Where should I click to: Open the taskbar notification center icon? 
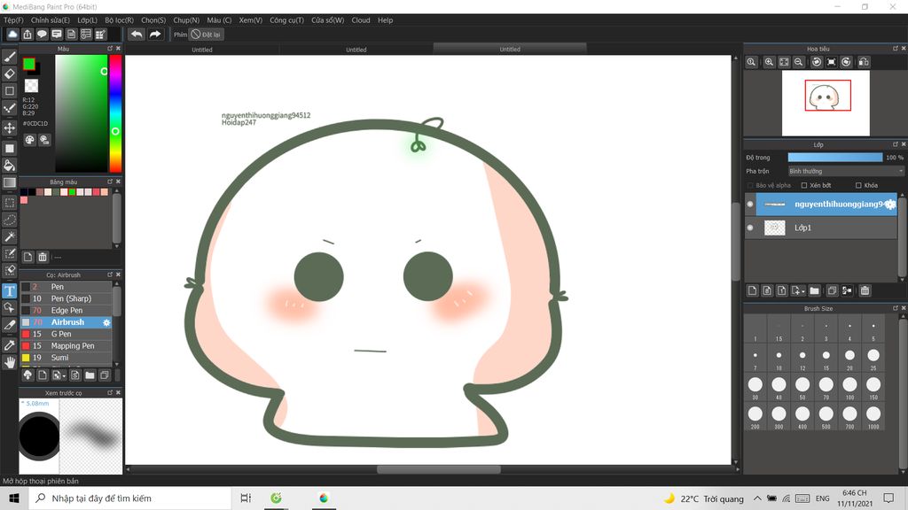point(888,498)
